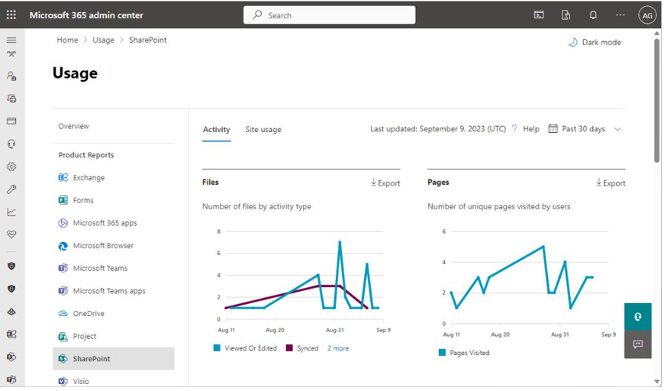Select Microsoft 365 apps report
Image resolution: width=664 pixels, height=391 pixels.
click(105, 223)
